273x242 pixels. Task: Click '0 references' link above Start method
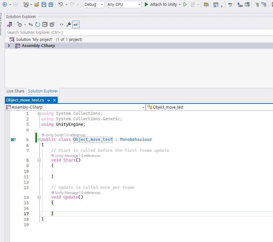pyautogui.click(x=91, y=156)
